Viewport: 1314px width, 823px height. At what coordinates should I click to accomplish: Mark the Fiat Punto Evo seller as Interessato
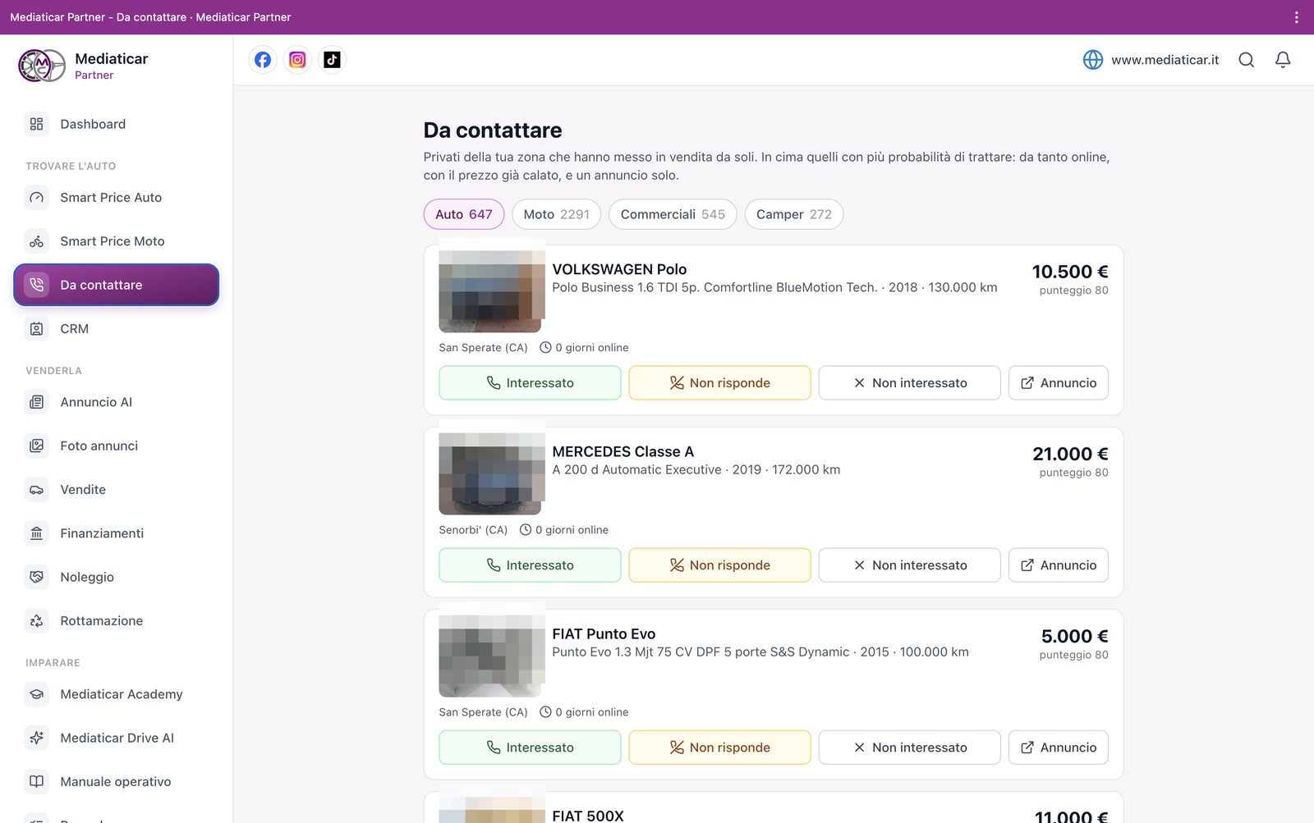530,748
